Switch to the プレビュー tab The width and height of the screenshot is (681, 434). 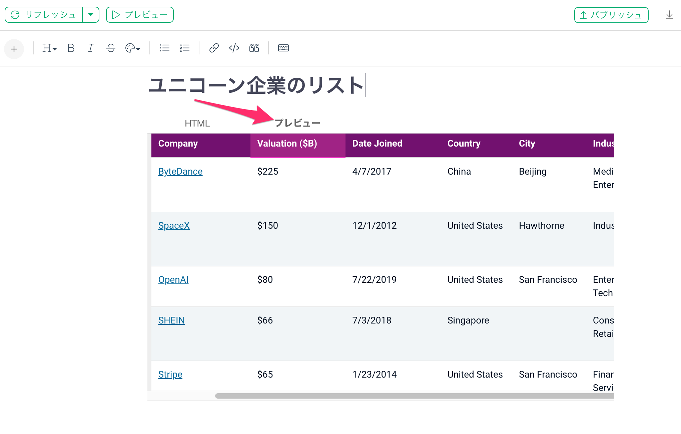pyautogui.click(x=297, y=123)
